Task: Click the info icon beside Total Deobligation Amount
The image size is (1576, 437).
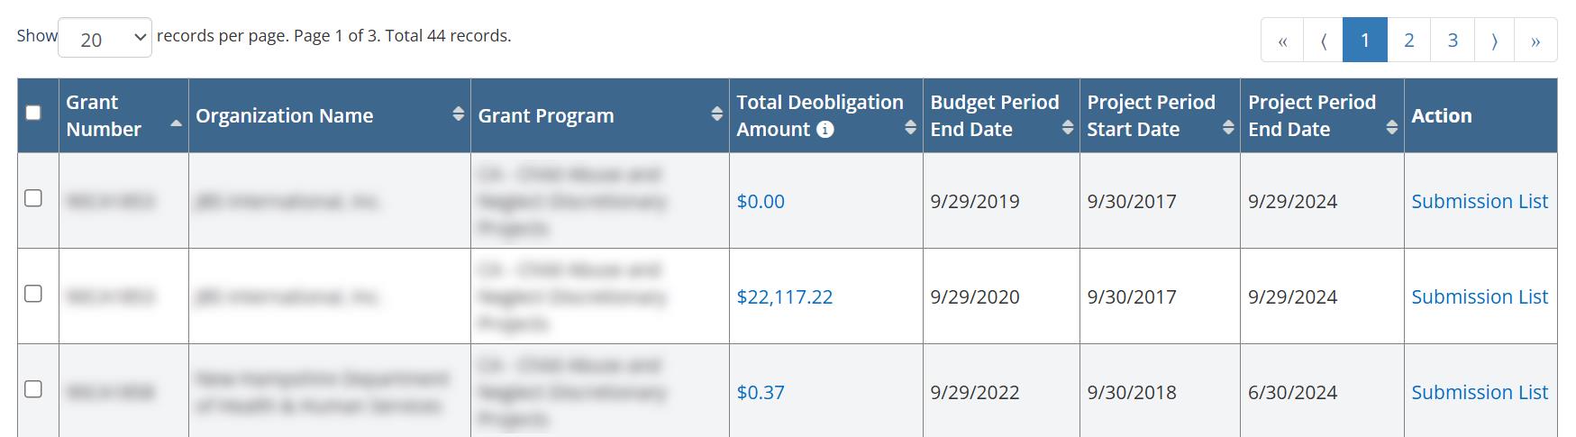Action: [x=824, y=130]
